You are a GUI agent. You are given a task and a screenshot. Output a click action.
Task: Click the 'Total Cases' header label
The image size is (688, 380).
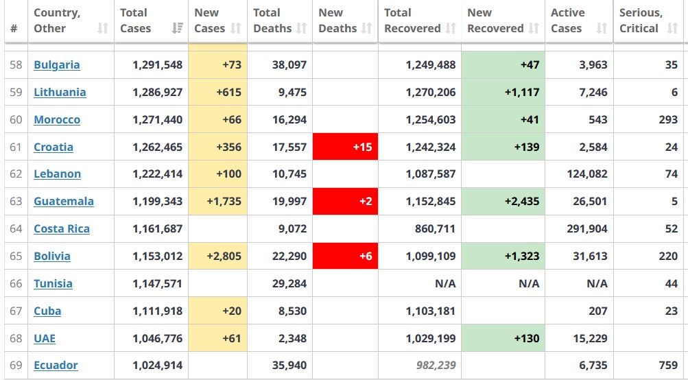coord(136,21)
